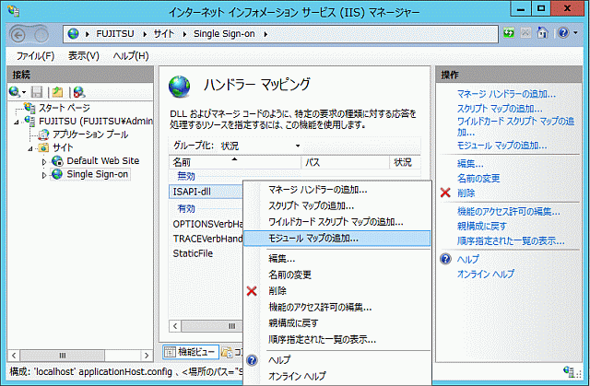Viewport: 590px width, 386px height.
Task: Open the ファイル(F) menu
Action: pos(35,56)
